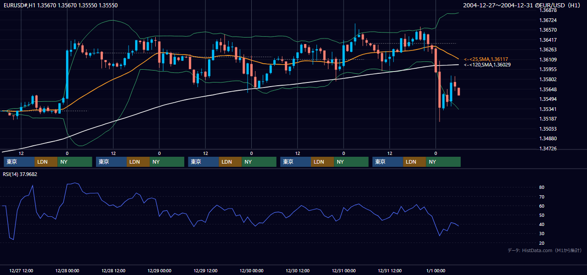Click the 12/30 12:00 time label
587x275 pixels.
coord(298,270)
